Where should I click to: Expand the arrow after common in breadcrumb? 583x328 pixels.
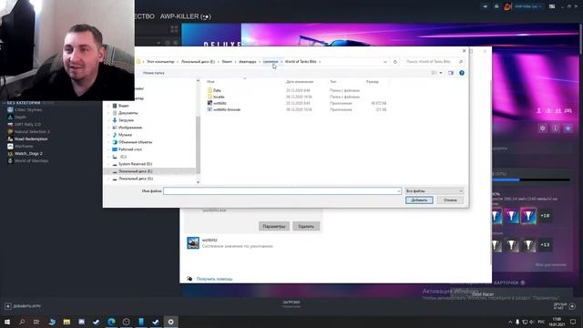pos(281,62)
